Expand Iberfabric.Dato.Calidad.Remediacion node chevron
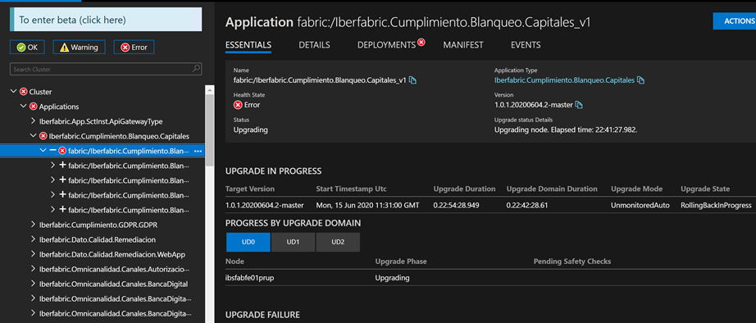The image size is (756, 323). (x=33, y=239)
